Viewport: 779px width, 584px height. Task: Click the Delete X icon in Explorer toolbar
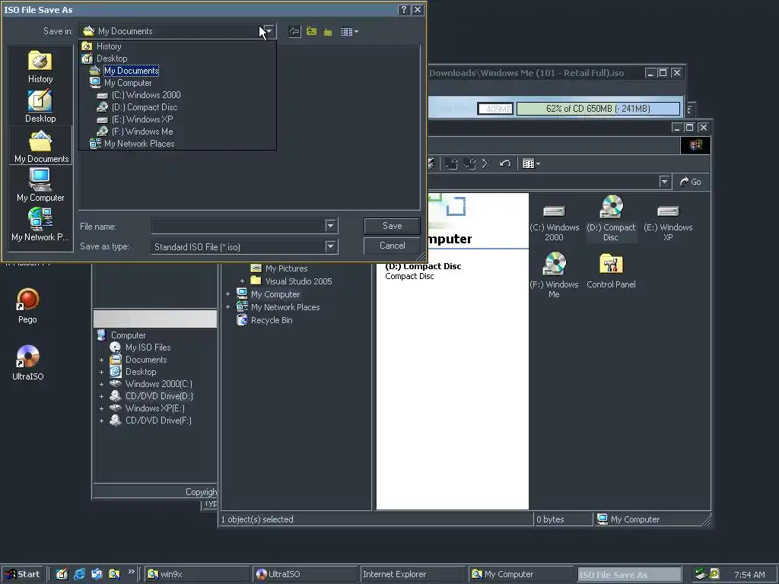click(487, 163)
